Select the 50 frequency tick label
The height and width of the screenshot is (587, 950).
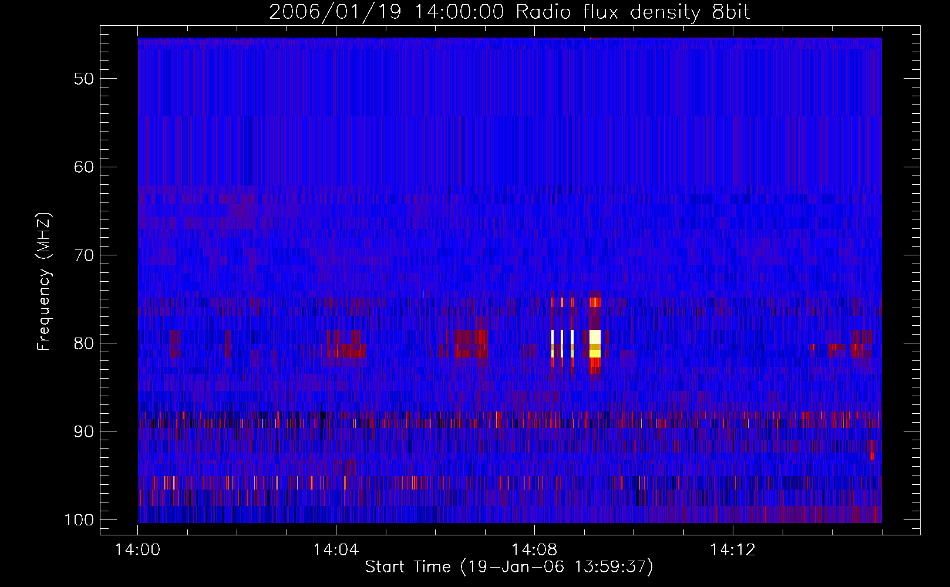84,79
